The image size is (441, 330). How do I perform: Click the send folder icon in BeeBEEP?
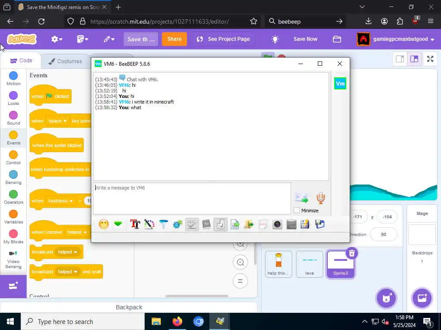(249, 224)
